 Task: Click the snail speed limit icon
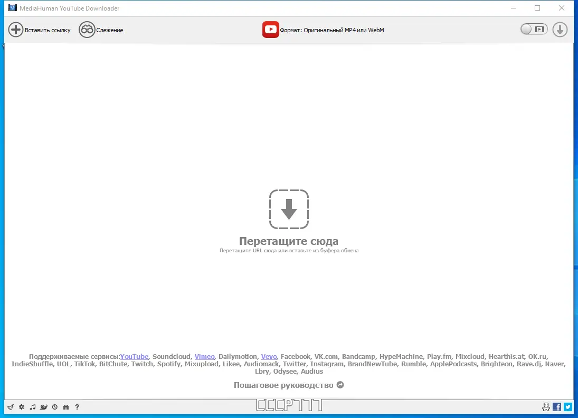coord(44,407)
